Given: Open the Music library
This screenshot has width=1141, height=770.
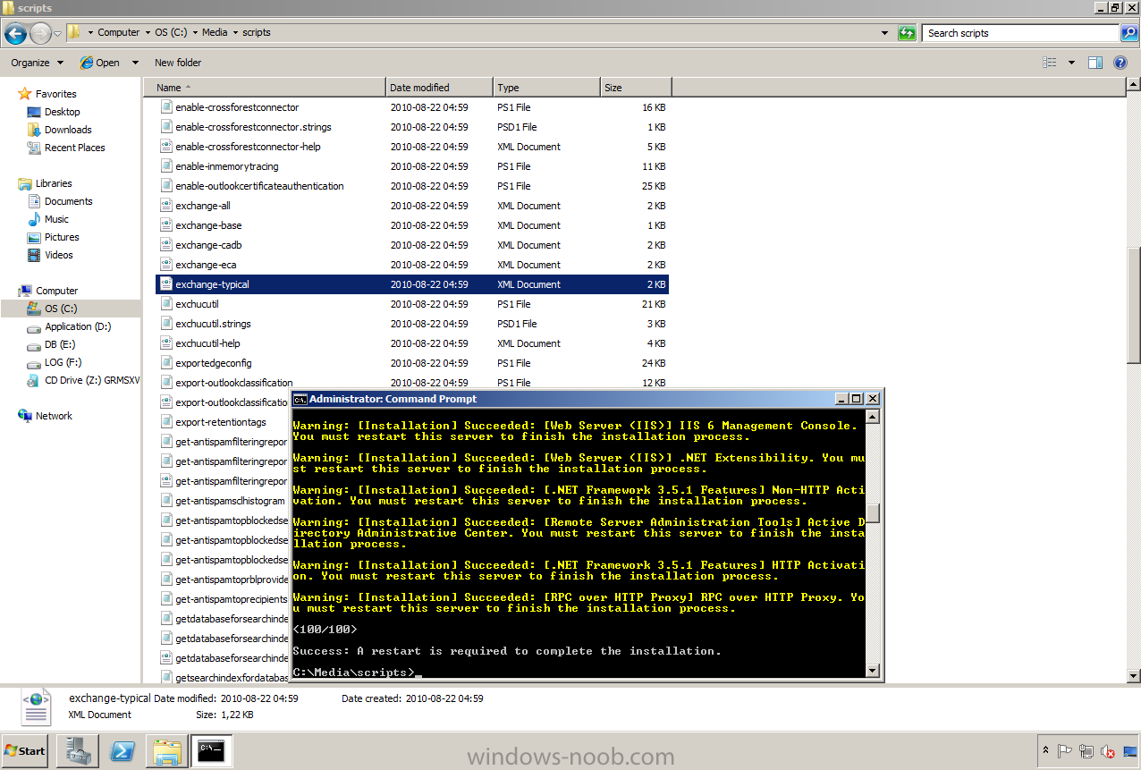Looking at the screenshot, I should point(56,219).
